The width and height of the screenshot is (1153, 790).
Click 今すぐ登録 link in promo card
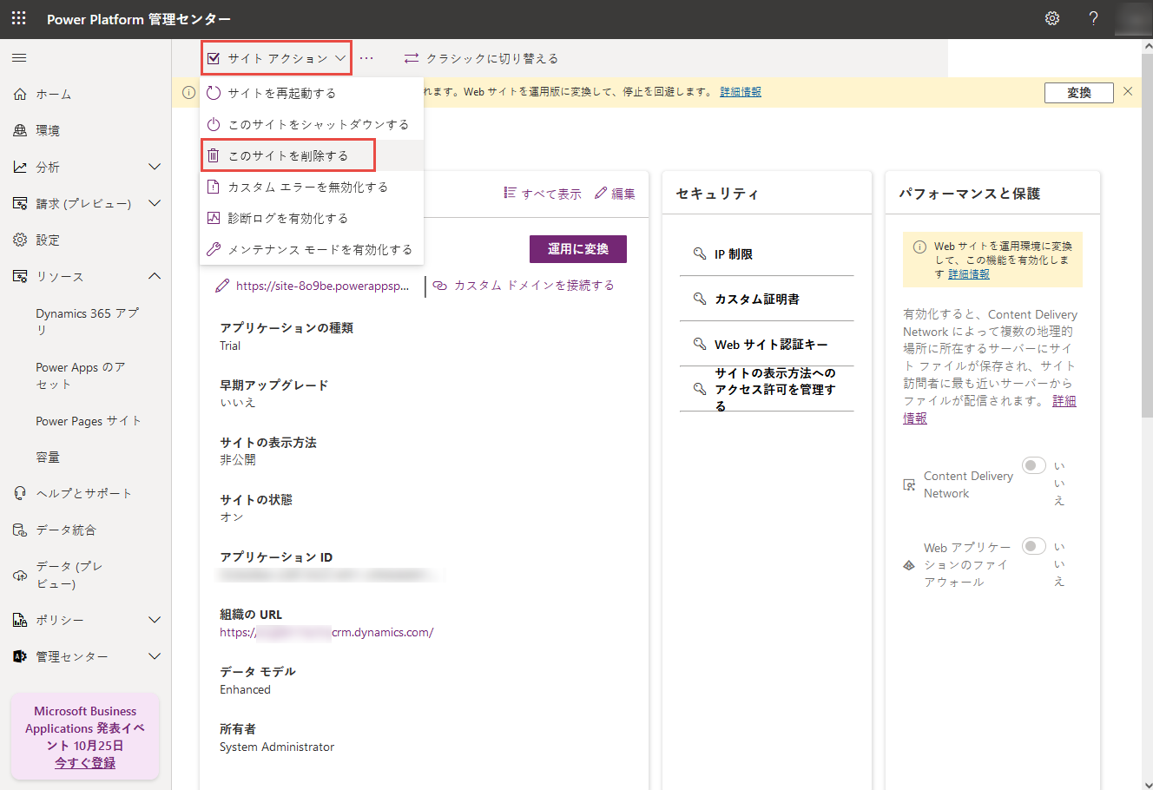pyautogui.click(x=85, y=763)
